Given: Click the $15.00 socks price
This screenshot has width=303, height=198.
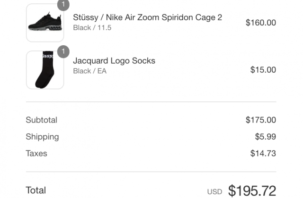Looking at the screenshot, I should [x=263, y=70].
